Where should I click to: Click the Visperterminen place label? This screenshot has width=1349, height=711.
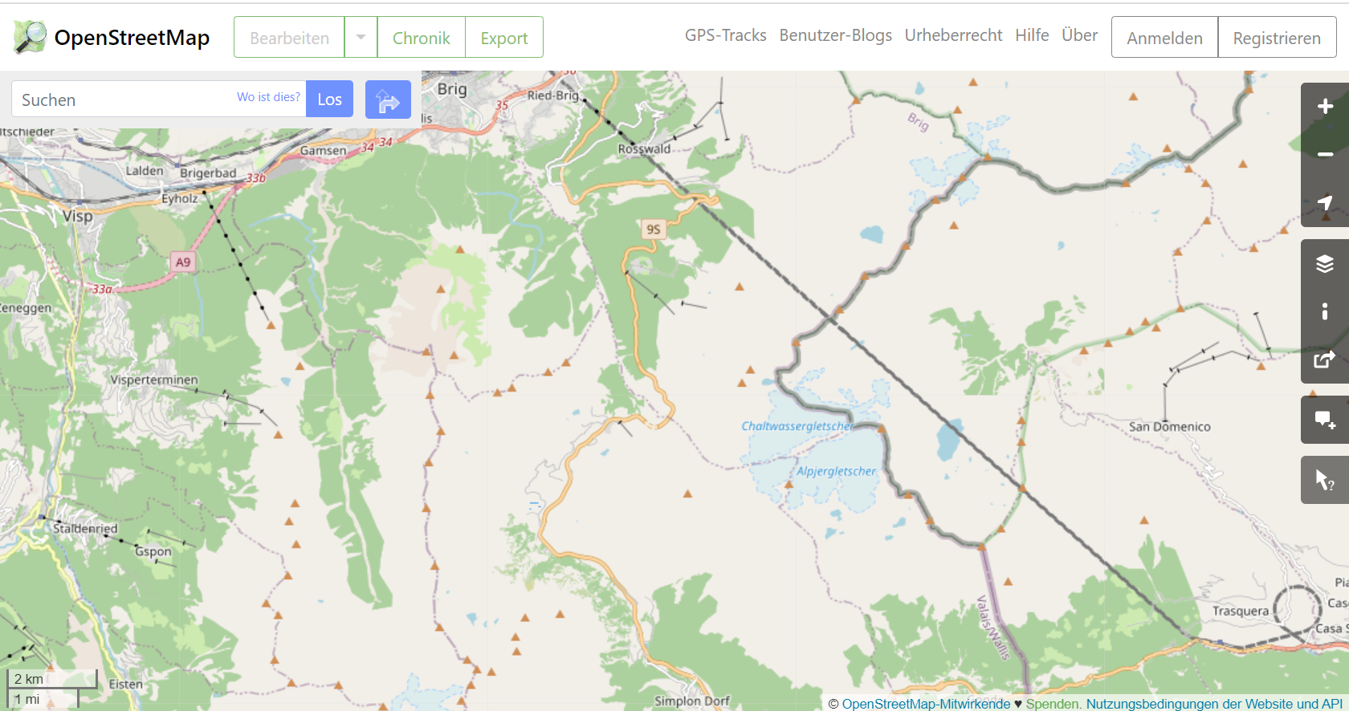[154, 380]
